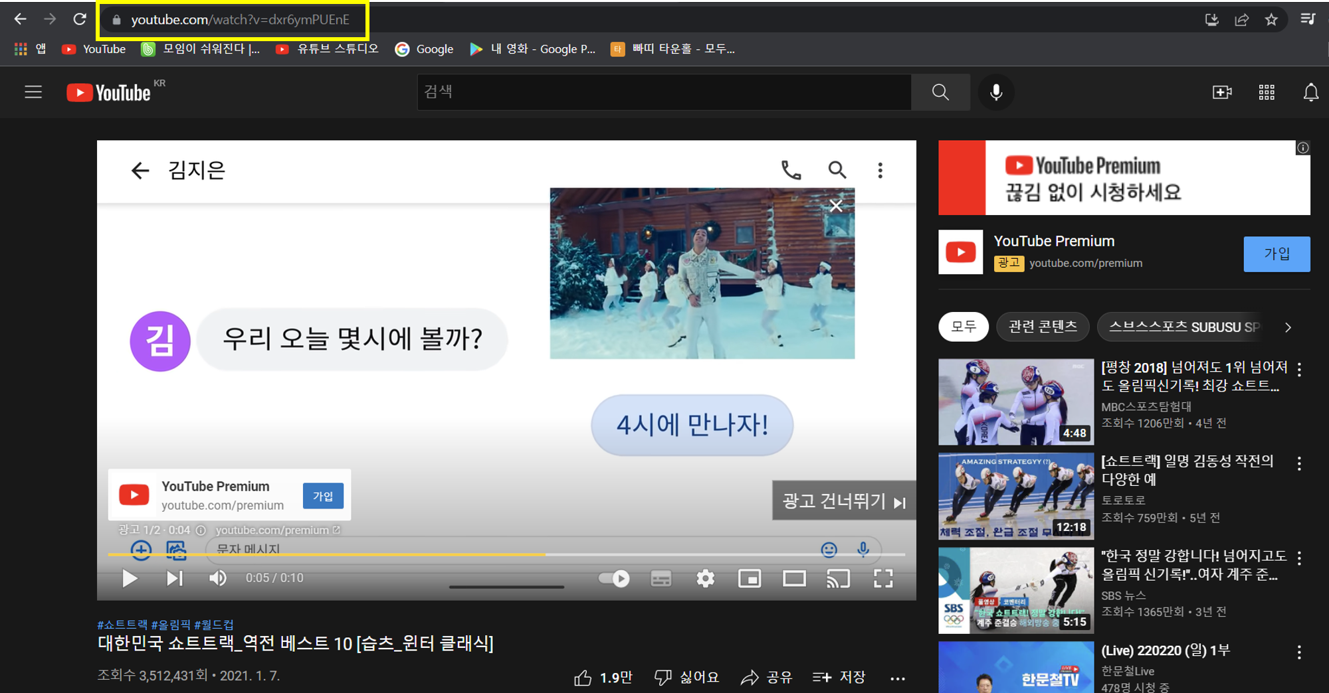Viewport: 1329px width, 693px height.
Task: Dislike the video with 싫어요
Action: pyautogui.click(x=686, y=677)
